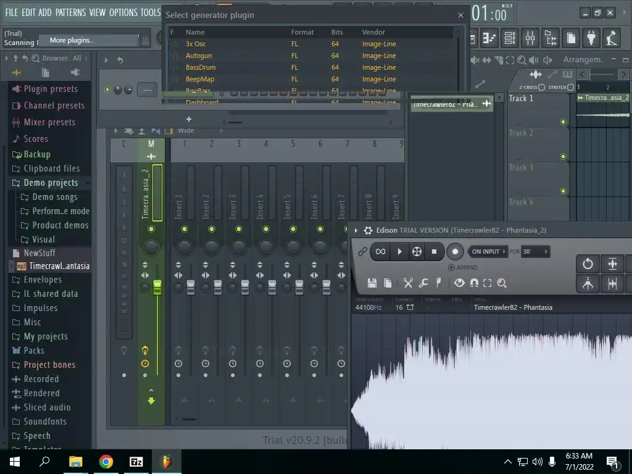
Task: Click the Edison flag regions icon
Action: tap(439, 283)
